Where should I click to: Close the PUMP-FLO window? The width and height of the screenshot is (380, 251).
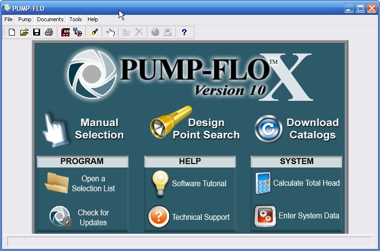372,8
